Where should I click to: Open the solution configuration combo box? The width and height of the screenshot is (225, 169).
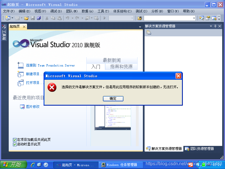[121, 18]
